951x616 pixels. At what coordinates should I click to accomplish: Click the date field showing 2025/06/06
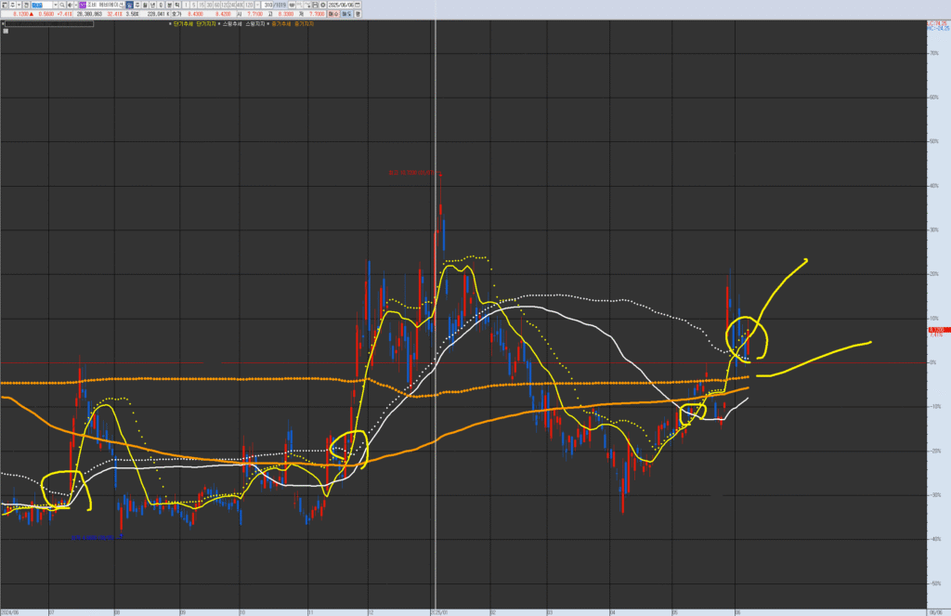click(340, 5)
